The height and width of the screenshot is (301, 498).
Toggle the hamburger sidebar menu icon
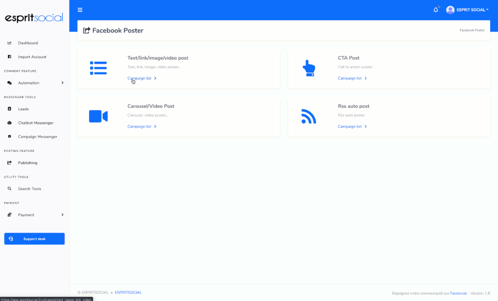[x=80, y=10]
